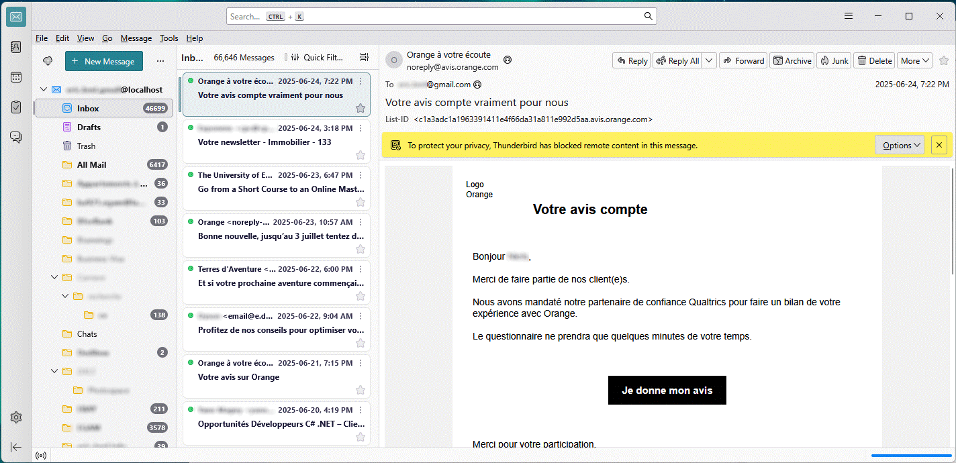
Task: Star the Votre newsletter Immobilier message
Action: point(361,155)
